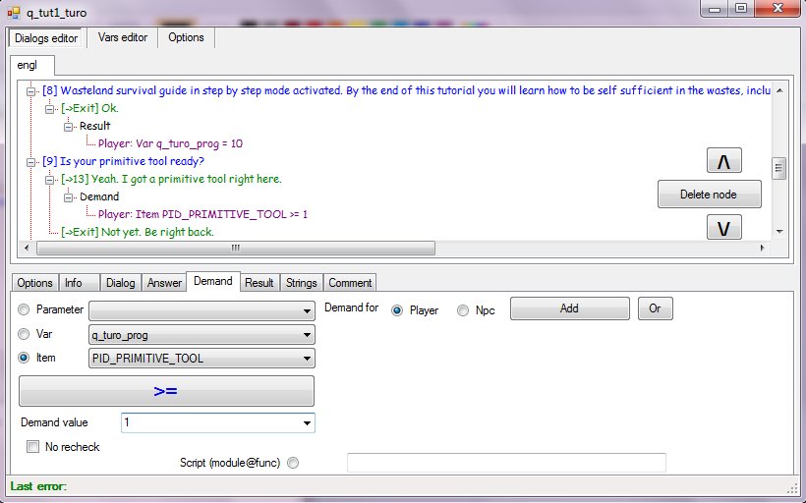Collapse the Demand node under answer 13
Viewport: 806px width, 503px height.
[x=69, y=196]
